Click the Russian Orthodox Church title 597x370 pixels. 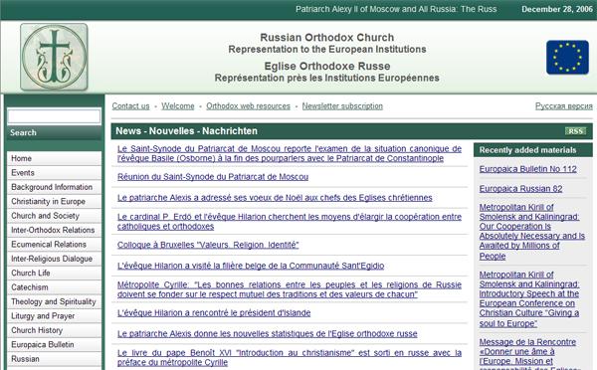(x=326, y=38)
